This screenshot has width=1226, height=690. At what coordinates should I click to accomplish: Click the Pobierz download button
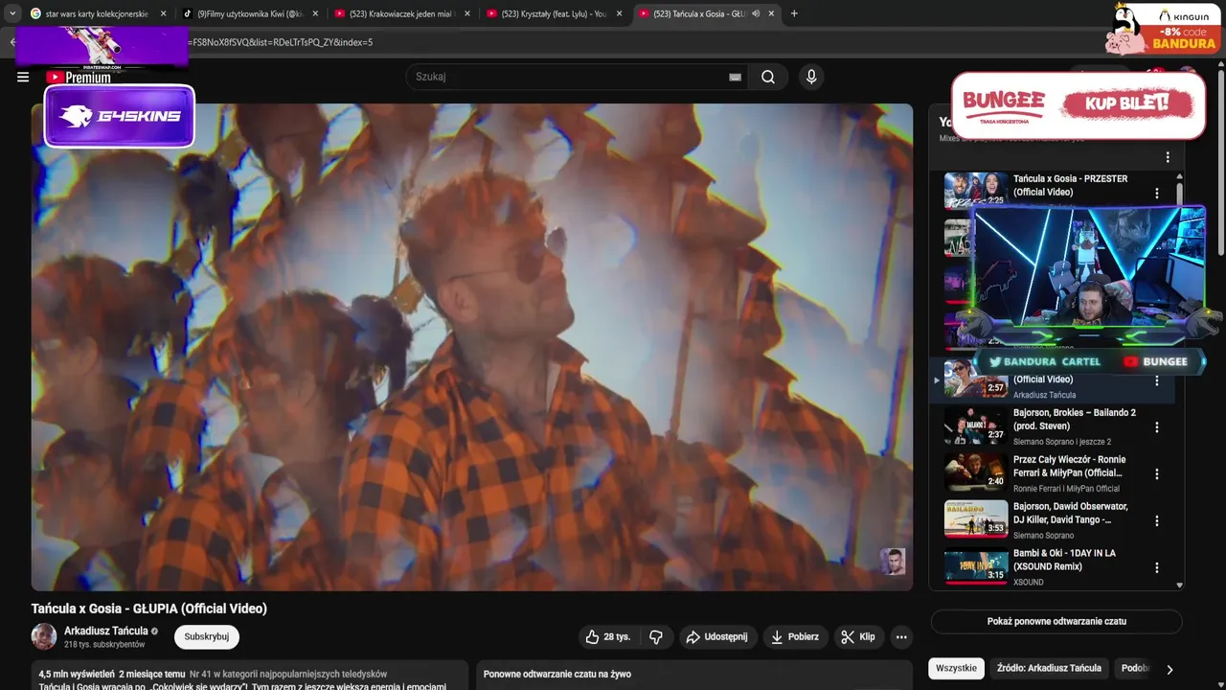click(x=795, y=636)
